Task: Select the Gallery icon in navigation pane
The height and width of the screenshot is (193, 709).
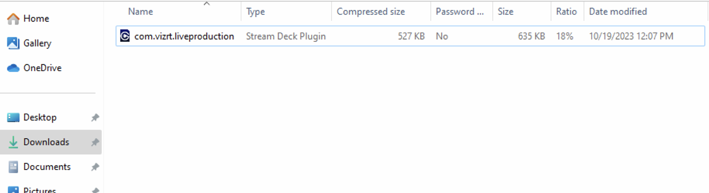Action: (13, 43)
